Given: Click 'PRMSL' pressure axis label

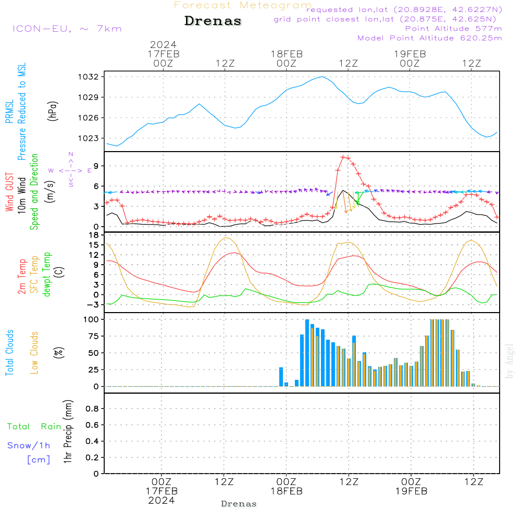Looking at the screenshot, I should click(9, 111).
